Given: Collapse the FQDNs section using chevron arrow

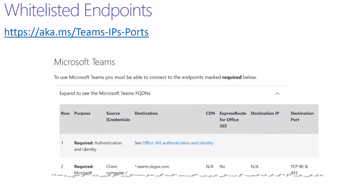Looking at the screenshot, I should 277,94.
